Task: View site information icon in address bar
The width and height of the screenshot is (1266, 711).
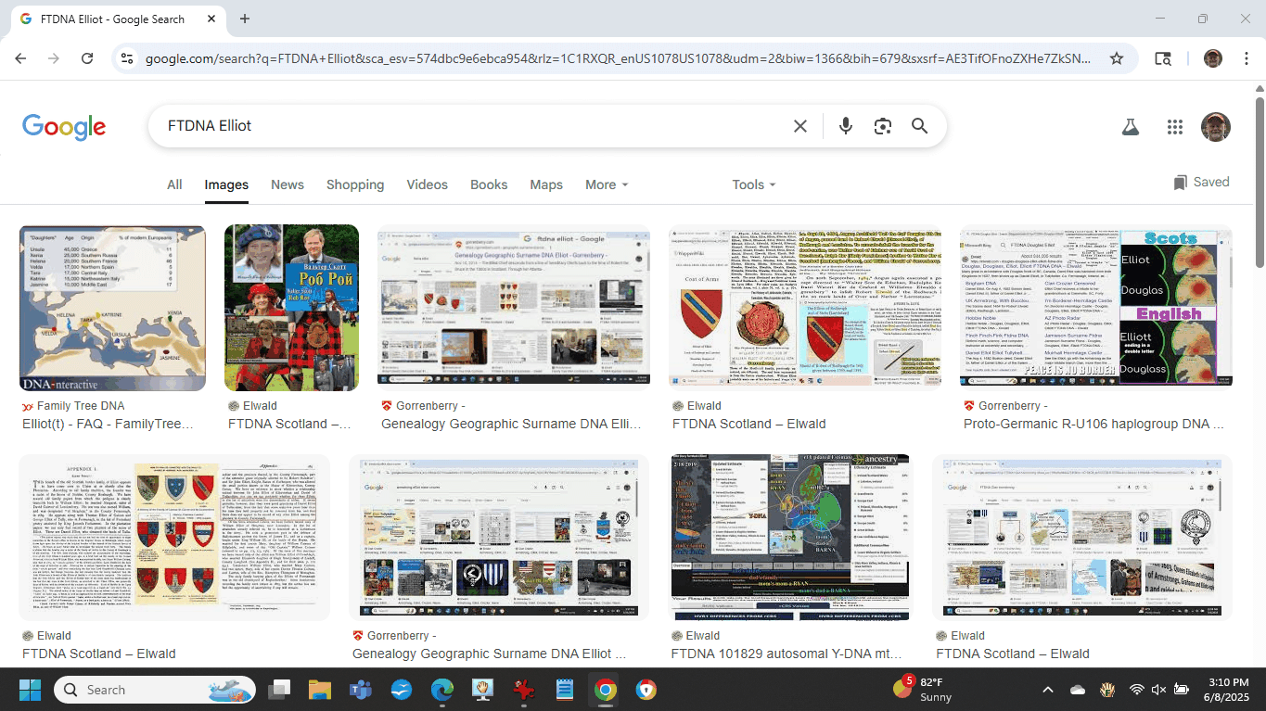Action: tap(128, 58)
